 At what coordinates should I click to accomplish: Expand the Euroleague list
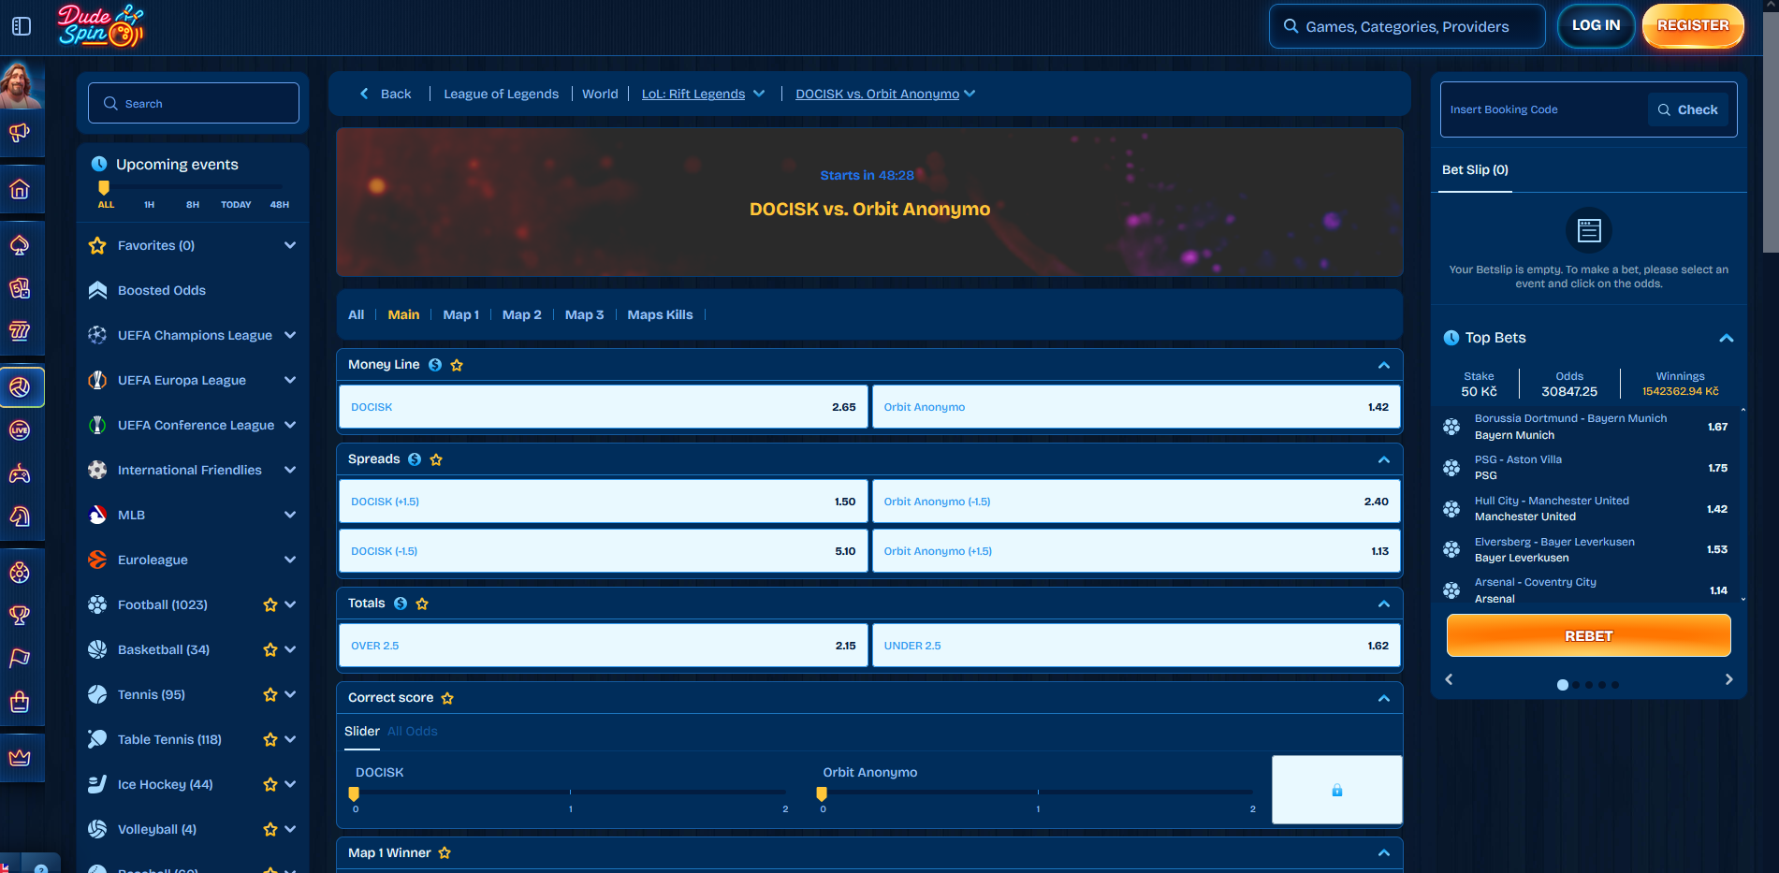coord(290,560)
